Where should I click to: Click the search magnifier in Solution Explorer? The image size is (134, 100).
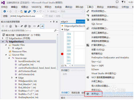click(x=55, y=30)
